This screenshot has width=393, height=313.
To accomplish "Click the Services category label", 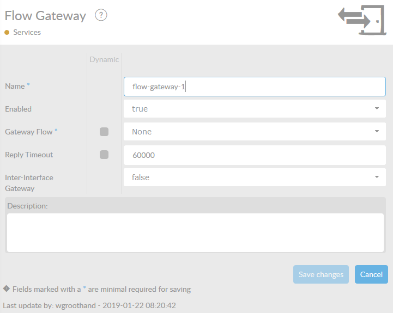I will coord(27,33).
